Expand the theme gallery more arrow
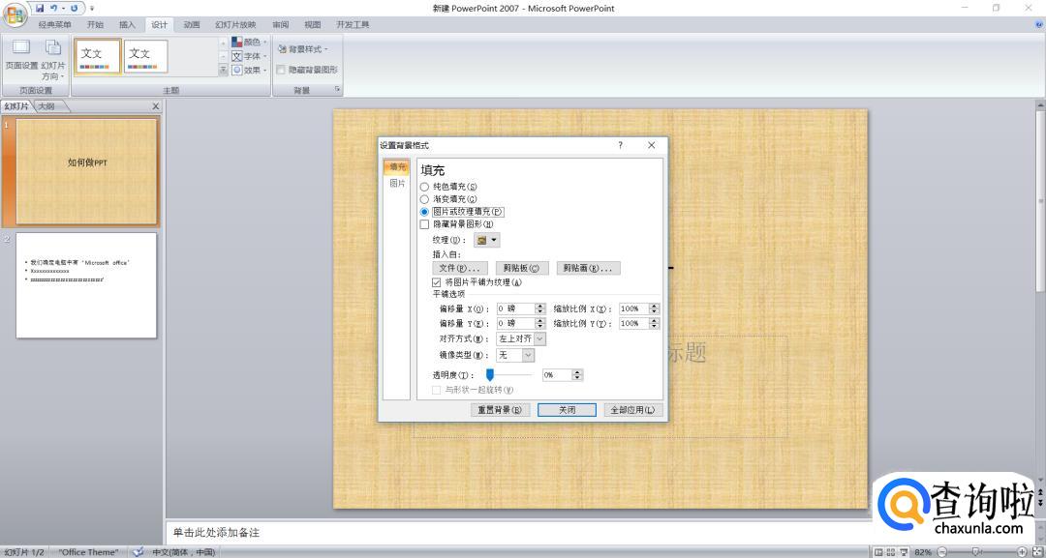Screen dimensions: 1046x558 click(224, 70)
